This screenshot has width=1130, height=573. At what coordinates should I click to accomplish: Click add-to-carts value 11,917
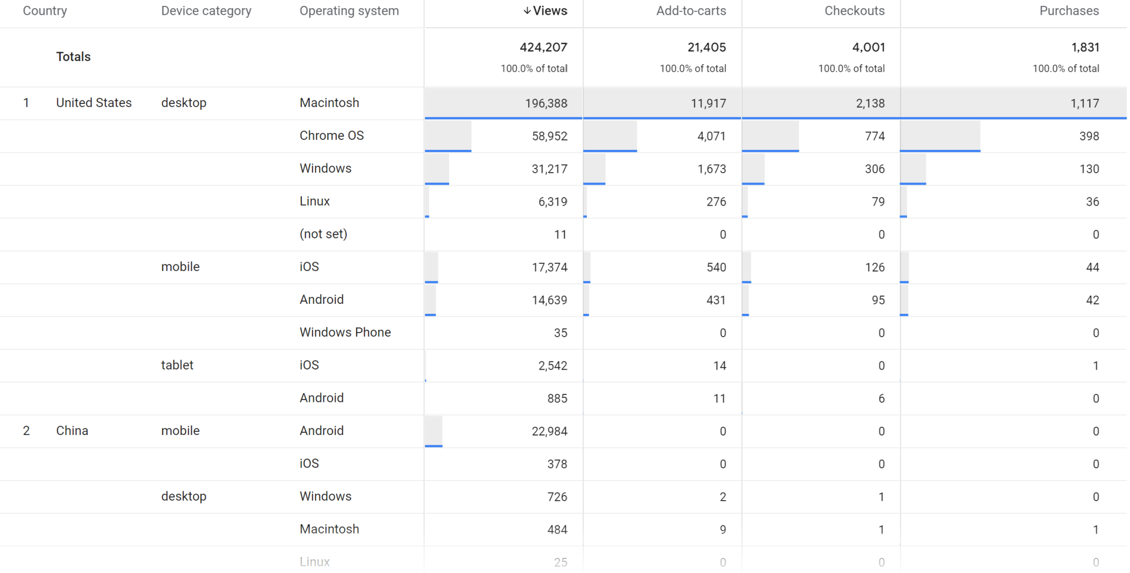coord(708,103)
